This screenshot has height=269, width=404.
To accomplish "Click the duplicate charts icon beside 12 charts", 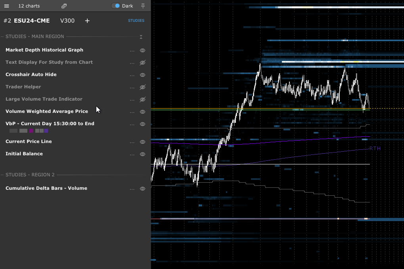I will [x=64, y=6].
